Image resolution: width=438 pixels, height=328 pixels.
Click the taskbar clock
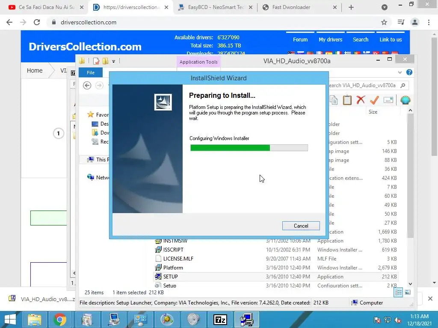pyautogui.click(x=419, y=319)
